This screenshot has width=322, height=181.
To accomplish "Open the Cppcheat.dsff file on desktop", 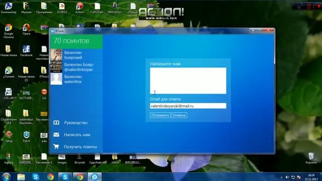I will point(98,158).
